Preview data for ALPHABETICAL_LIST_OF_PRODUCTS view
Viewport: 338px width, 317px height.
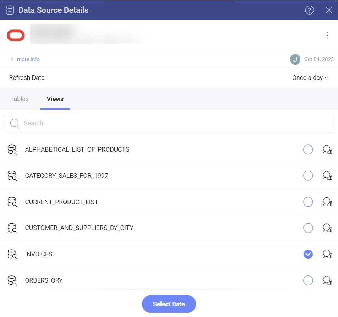tap(327, 149)
